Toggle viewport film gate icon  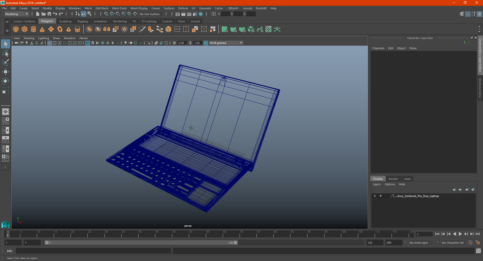55,43
